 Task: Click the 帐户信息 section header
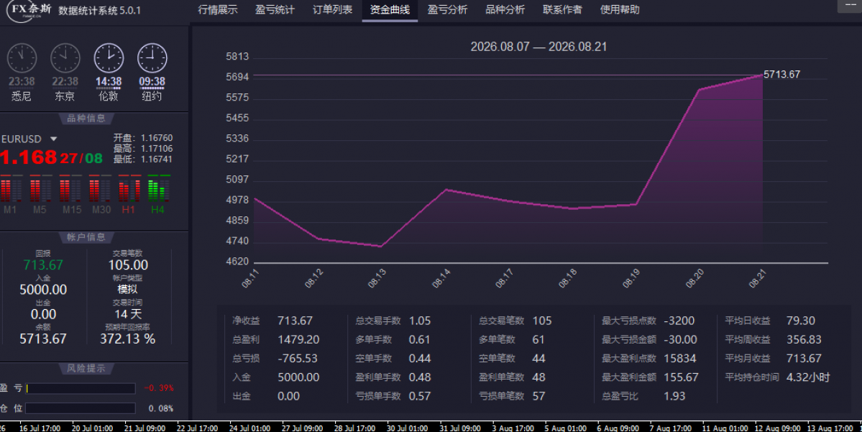pyautogui.click(x=86, y=237)
